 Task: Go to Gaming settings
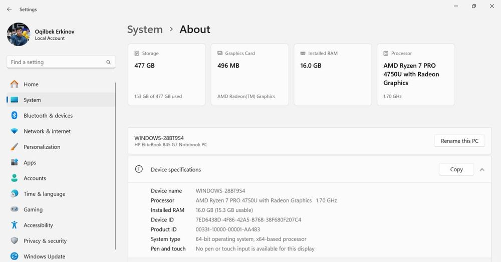61,209
